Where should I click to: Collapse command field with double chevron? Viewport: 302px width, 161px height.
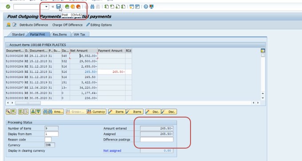(x=53, y=7)
